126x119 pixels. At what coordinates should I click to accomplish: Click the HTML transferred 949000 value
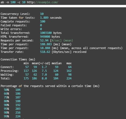(x=45, y=37)
